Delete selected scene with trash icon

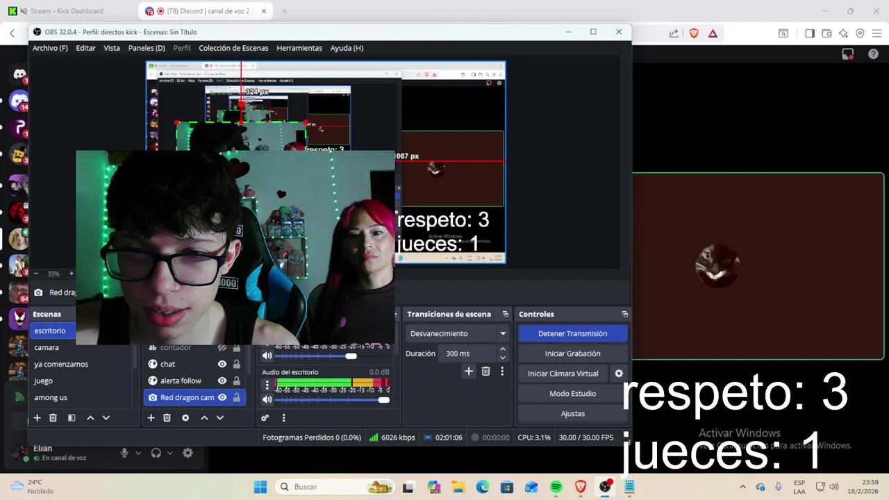tap(53, 417)
